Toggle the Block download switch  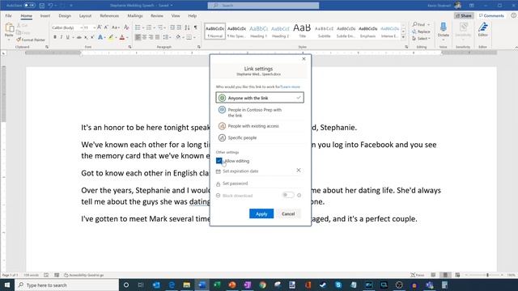[x=288, y=195]
